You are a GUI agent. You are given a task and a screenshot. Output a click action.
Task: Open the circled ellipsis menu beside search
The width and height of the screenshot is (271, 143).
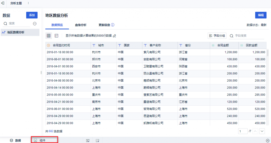(x=35, y=24)
